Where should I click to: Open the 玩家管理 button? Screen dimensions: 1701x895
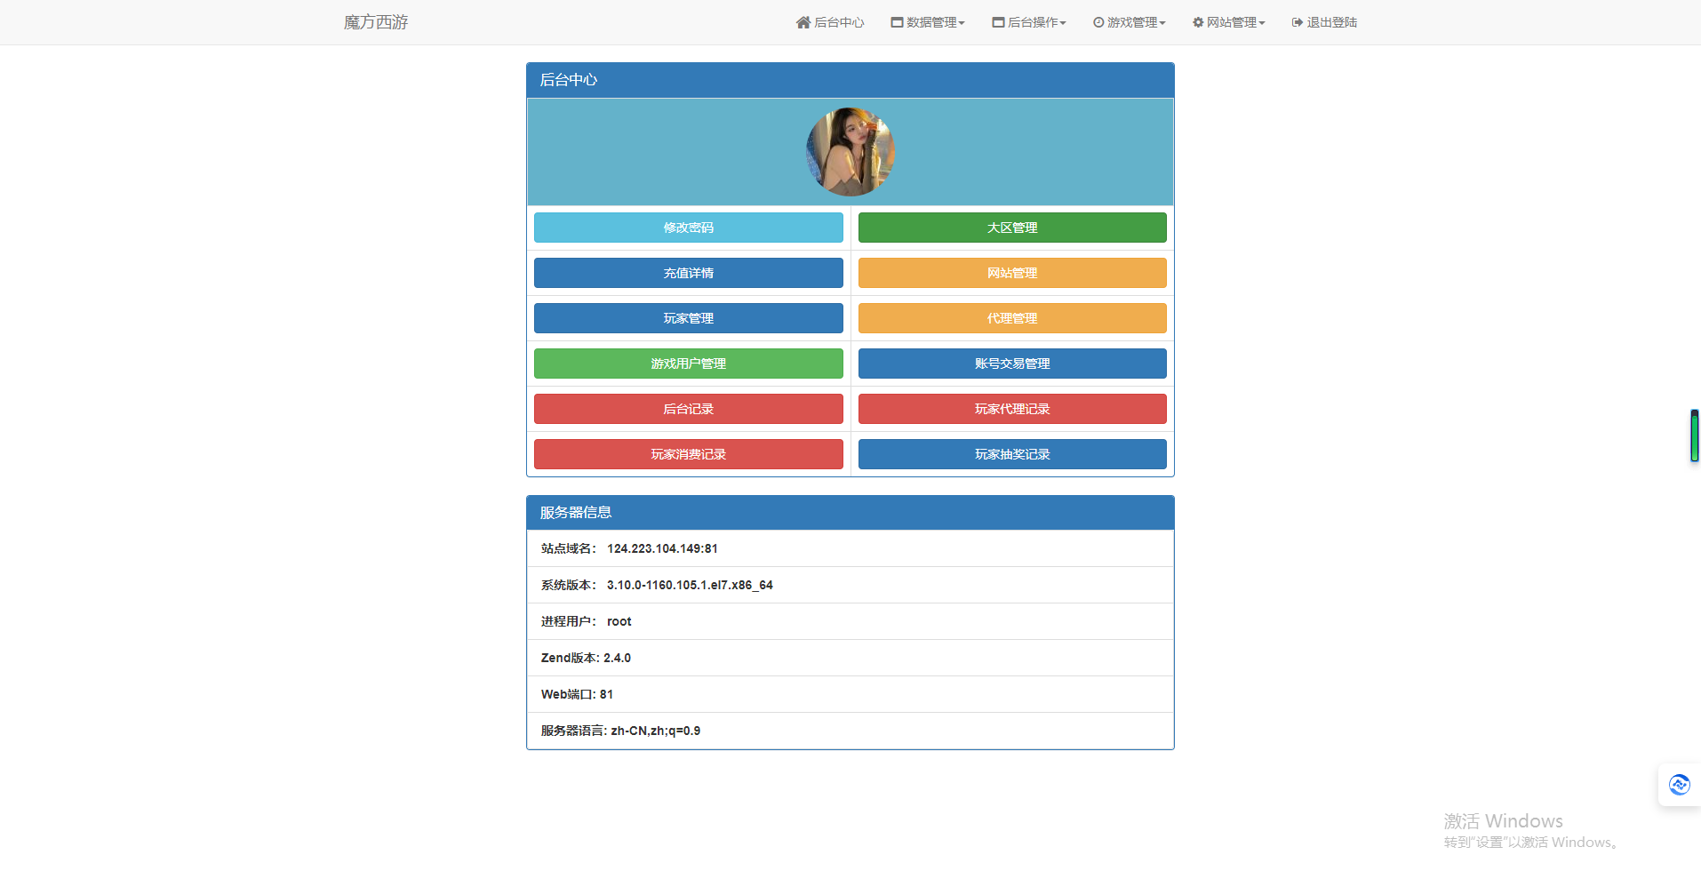(x=689, y=318)
